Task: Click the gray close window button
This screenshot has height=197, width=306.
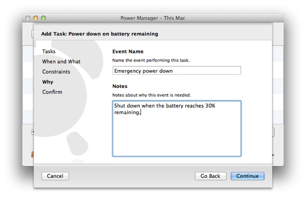Action: [x=28, y=18]
